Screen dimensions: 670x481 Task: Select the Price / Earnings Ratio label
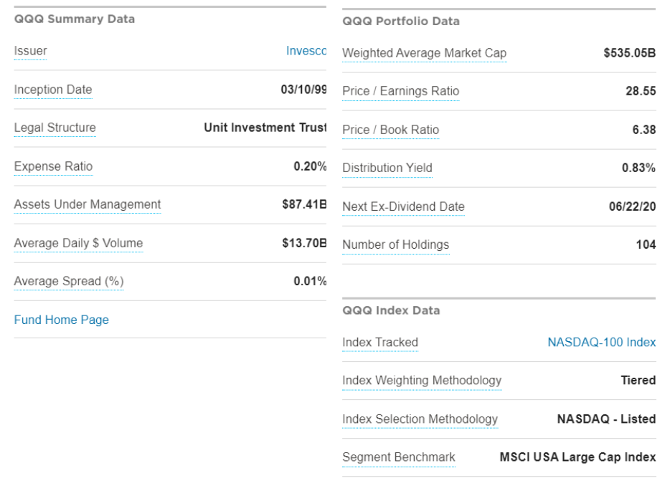coord(400,91)
